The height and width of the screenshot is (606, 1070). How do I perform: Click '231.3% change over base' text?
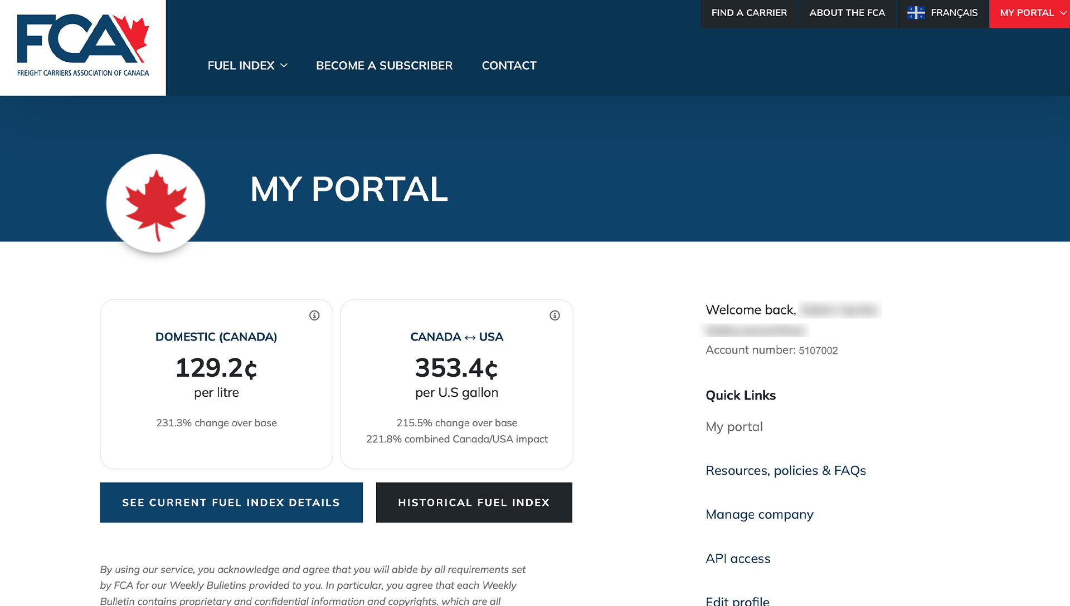[216, 423]
